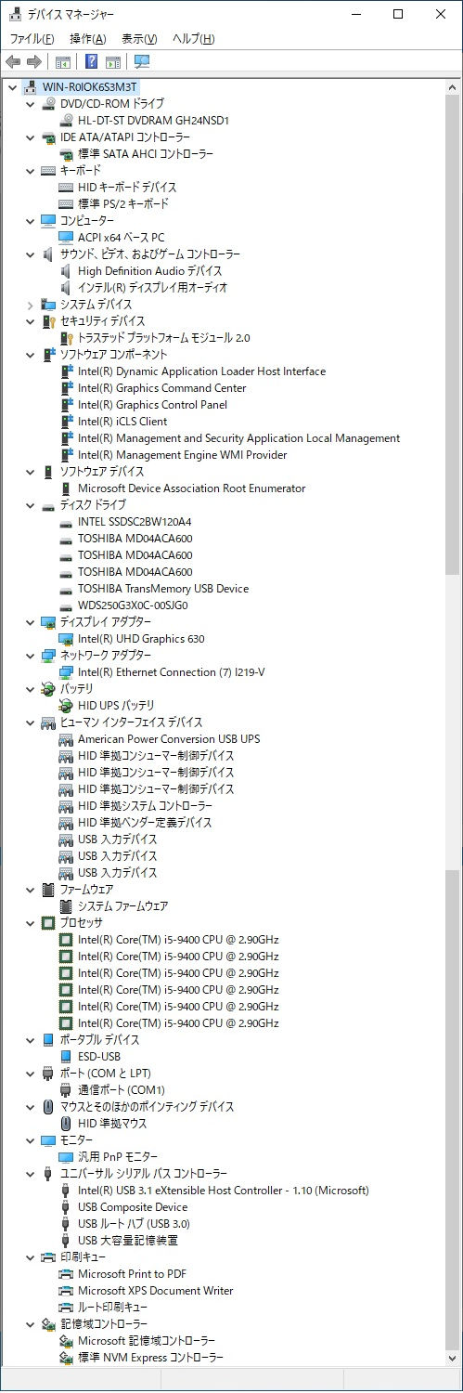Open the 操作(A) menu
463x1393 pixels.
[88, 39]
